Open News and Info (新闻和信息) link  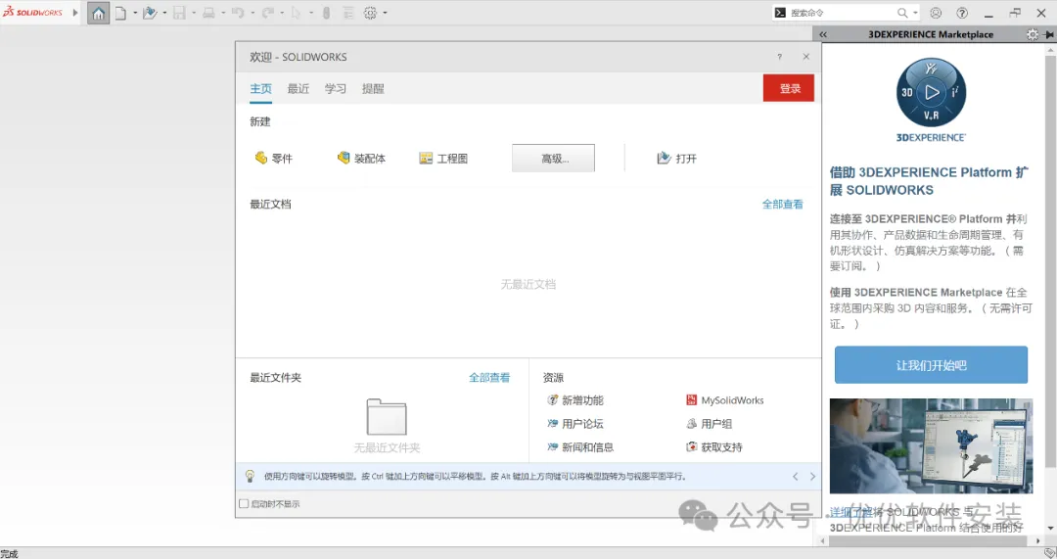tap(580, 447)
